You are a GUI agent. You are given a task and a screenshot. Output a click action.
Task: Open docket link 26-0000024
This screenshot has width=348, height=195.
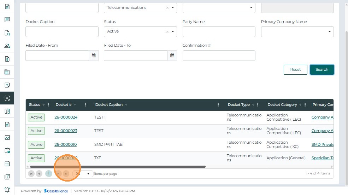click(x=66, y=117)
